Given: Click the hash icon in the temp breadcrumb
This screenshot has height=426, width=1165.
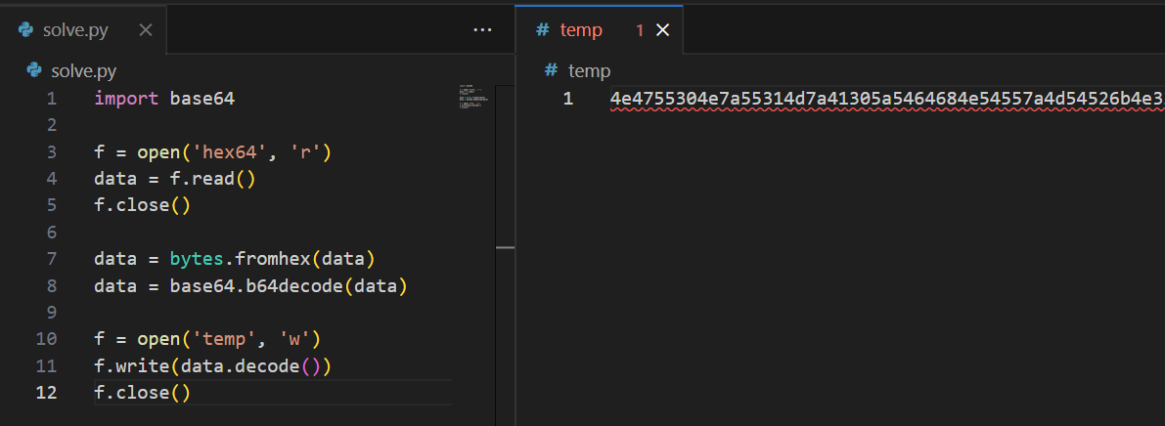Looking at the screenshot, I should pos(551,70).
